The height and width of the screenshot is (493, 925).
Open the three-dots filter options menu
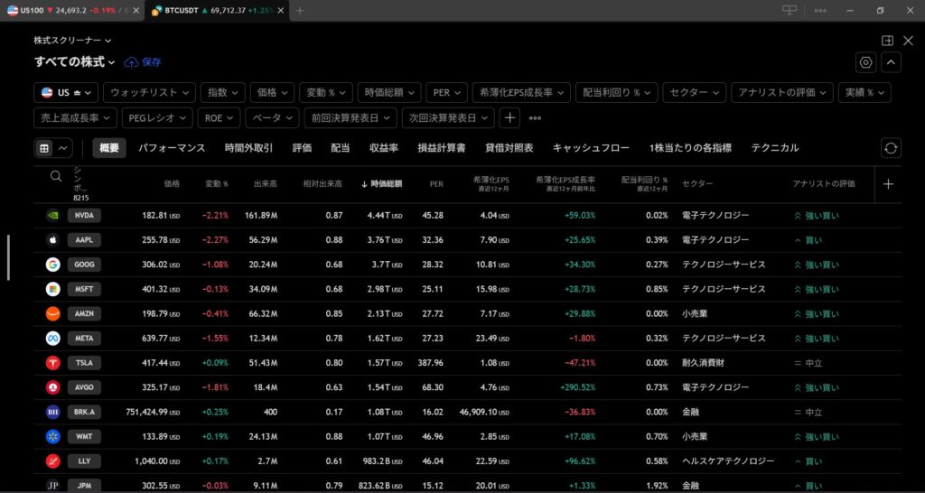[535, 117]
